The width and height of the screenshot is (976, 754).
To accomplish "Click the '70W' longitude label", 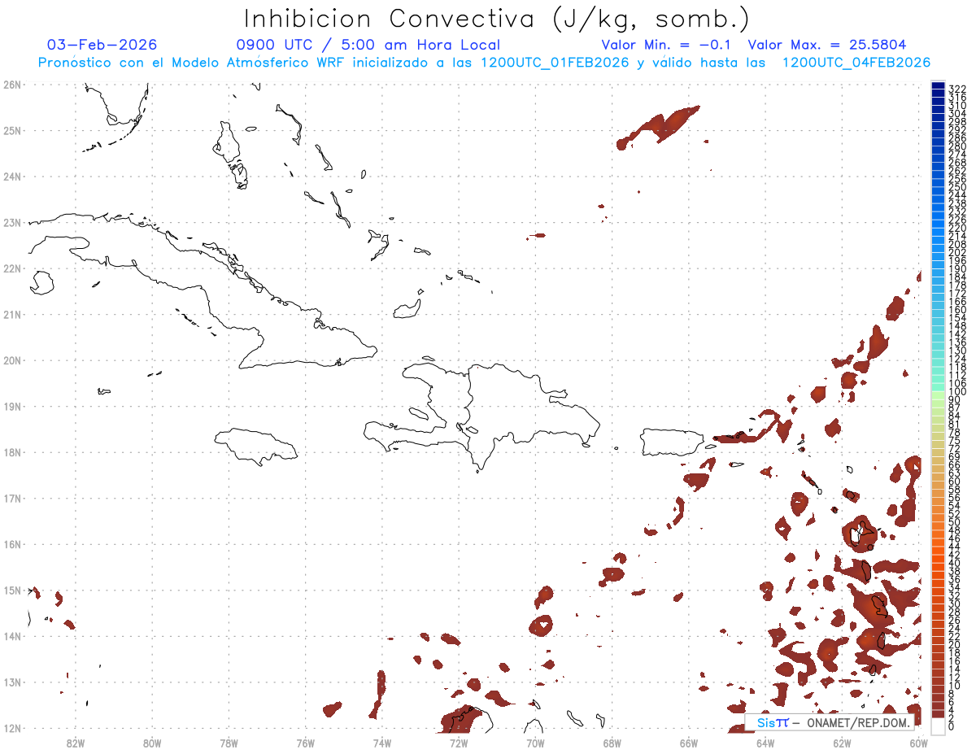I will (535, 742).
